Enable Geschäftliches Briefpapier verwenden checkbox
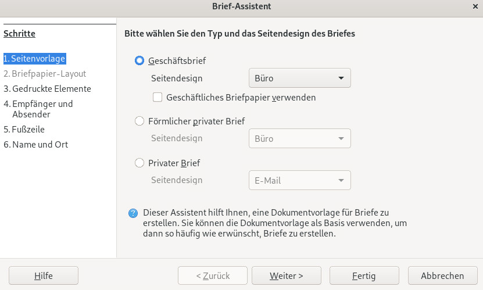483x290 pixels. [x=157, y=98]
